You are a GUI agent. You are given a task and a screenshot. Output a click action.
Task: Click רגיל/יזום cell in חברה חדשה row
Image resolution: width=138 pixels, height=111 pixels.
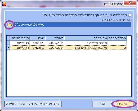[20, 43]
